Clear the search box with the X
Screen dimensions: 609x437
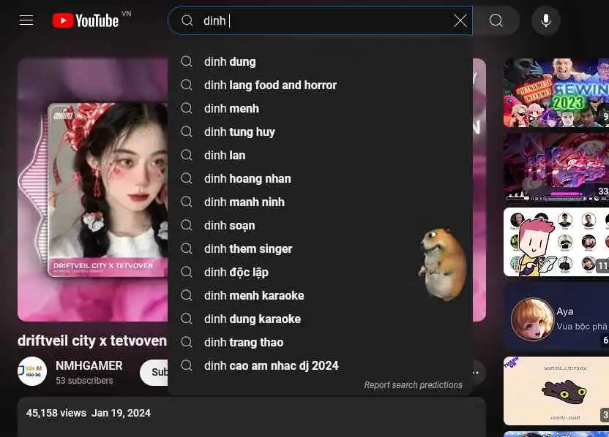(x=460, y=20)
